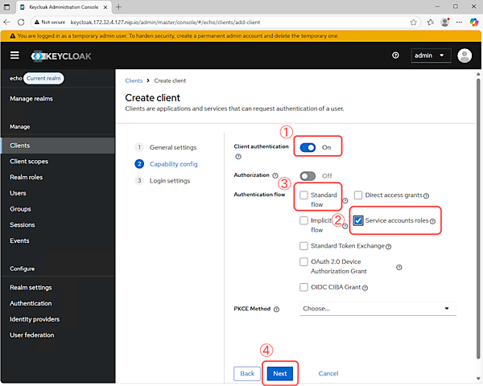Click help icon for PKCE Method
483x386 pixels.
(x=276, y=308)
